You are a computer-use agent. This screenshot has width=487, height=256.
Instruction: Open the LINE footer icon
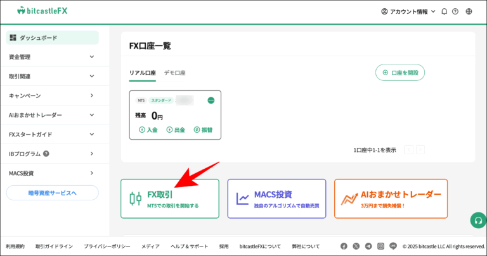point(393,246)
